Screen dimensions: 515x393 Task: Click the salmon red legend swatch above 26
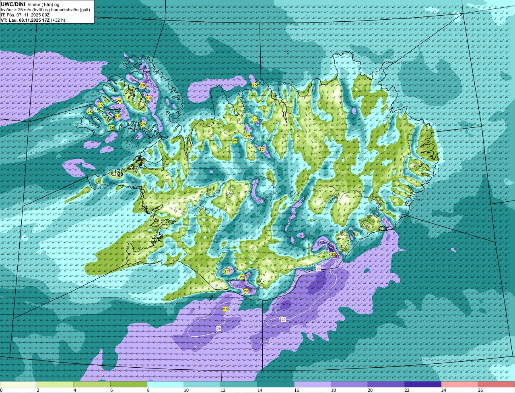pos(496,384)
